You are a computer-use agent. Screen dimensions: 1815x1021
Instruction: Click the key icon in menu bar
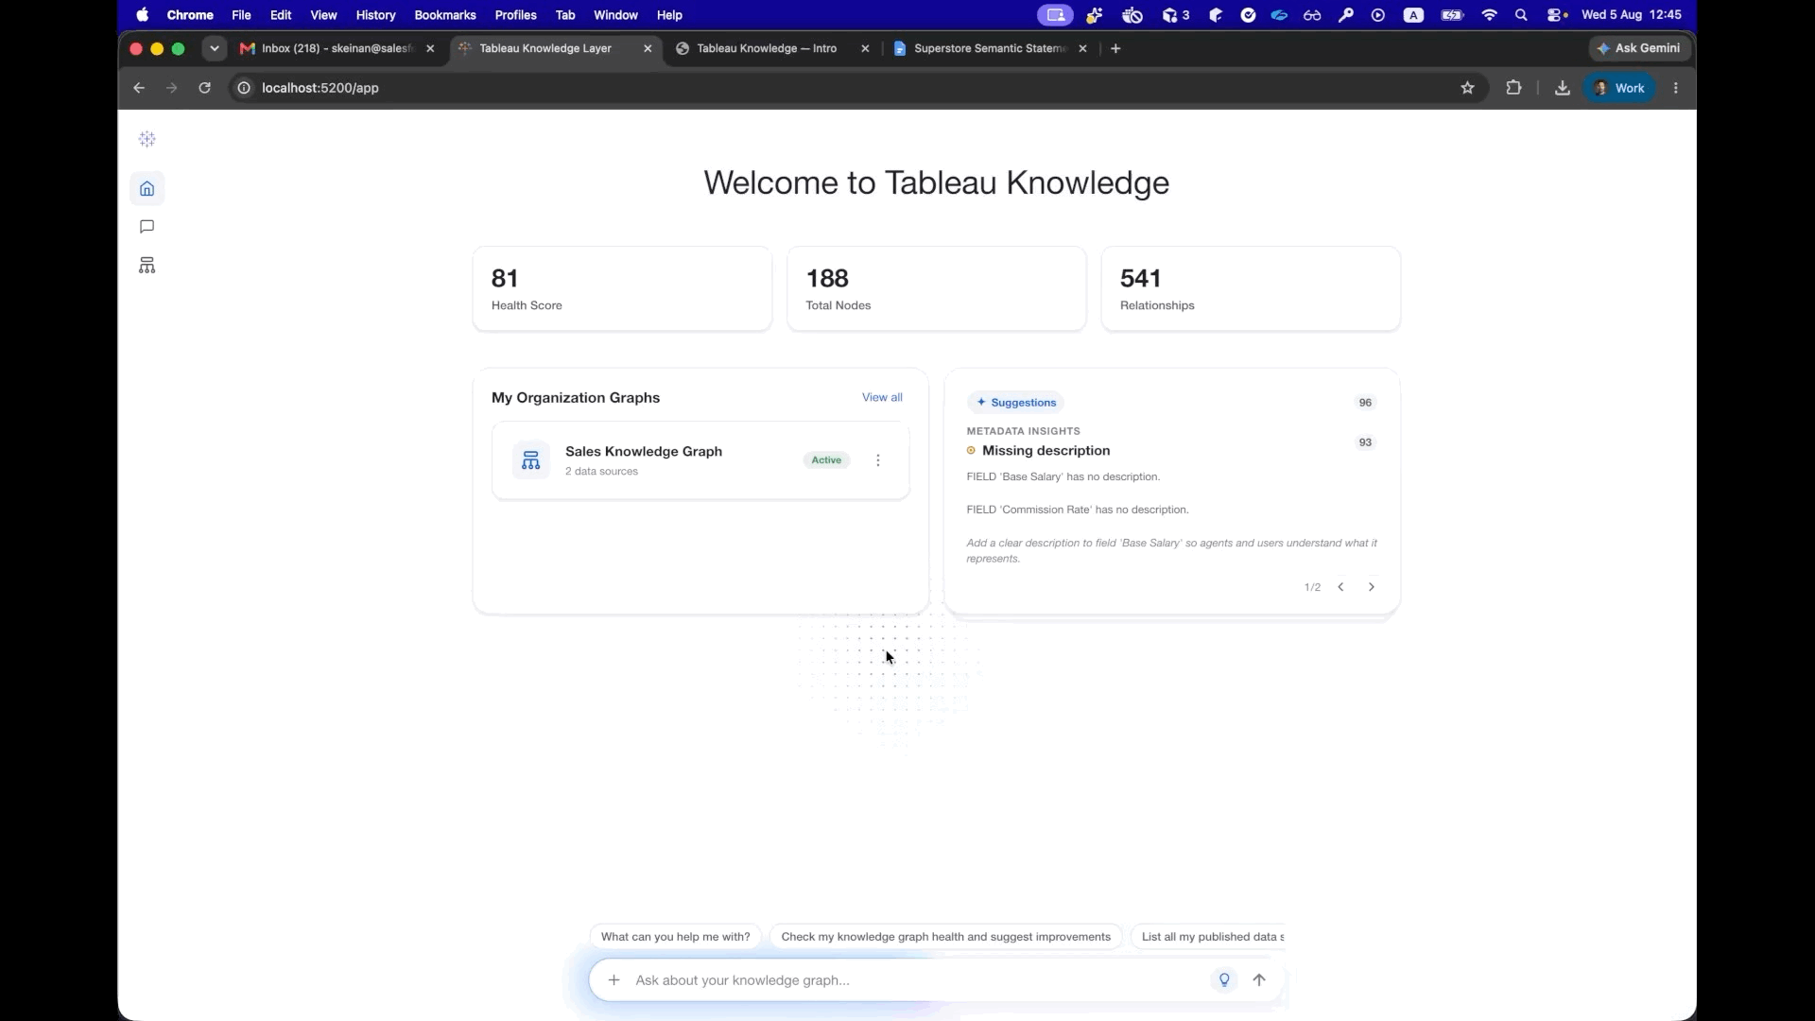[1345, 15]
